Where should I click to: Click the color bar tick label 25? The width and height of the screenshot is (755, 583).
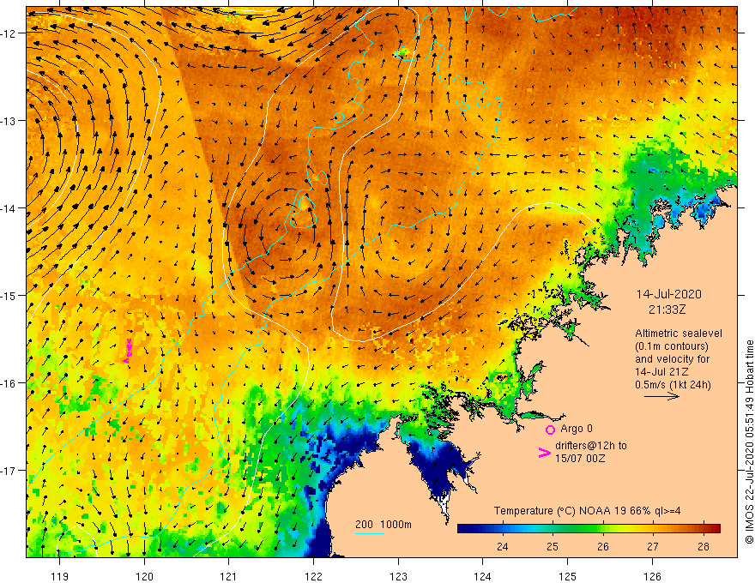pyautogui.click(x=553, y=547)
